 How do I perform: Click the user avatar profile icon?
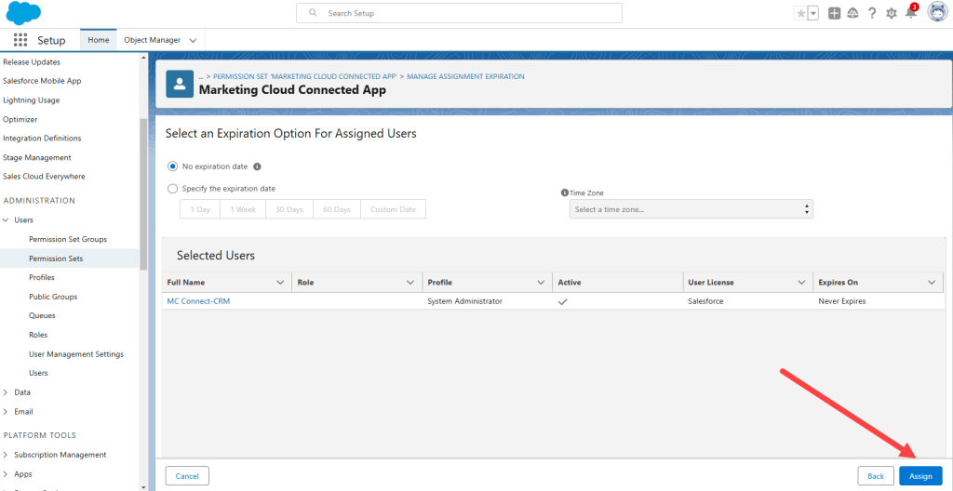[x=937, y=12]
